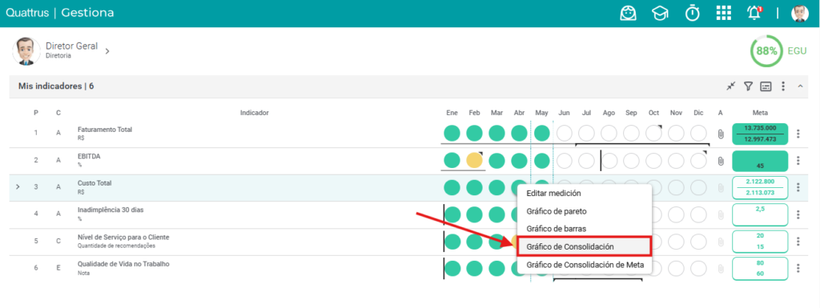Image resolution: width=820 pixels, height=308 pixels.
Task: Click EBITDA December empty circle
Action: coord(698,160)
